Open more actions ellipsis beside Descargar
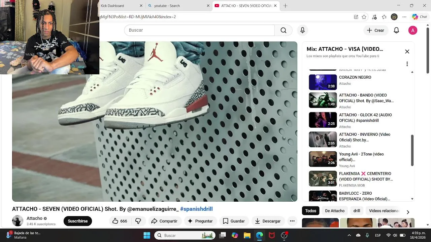 (x=292, y=221)
